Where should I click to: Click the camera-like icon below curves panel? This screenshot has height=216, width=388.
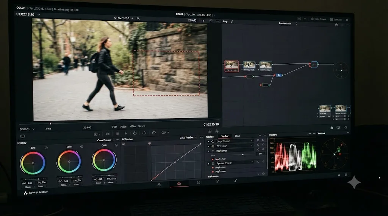pyautogui.click(x=160, y=185)
